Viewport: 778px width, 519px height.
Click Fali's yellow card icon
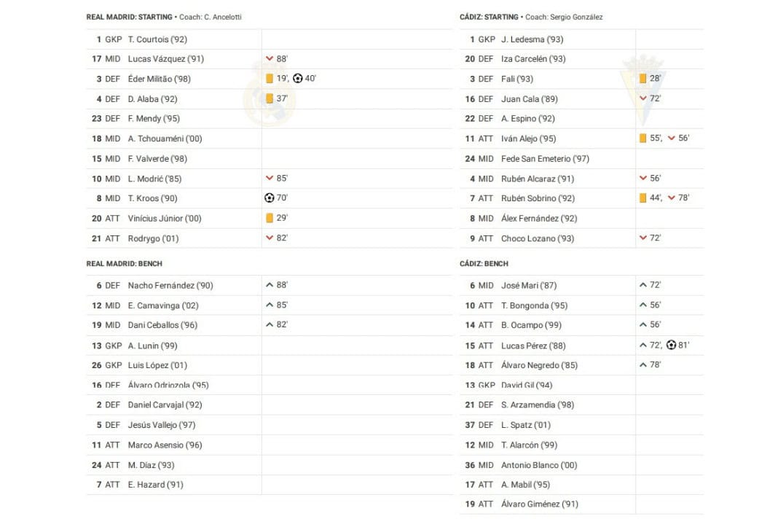pos(643,79)
